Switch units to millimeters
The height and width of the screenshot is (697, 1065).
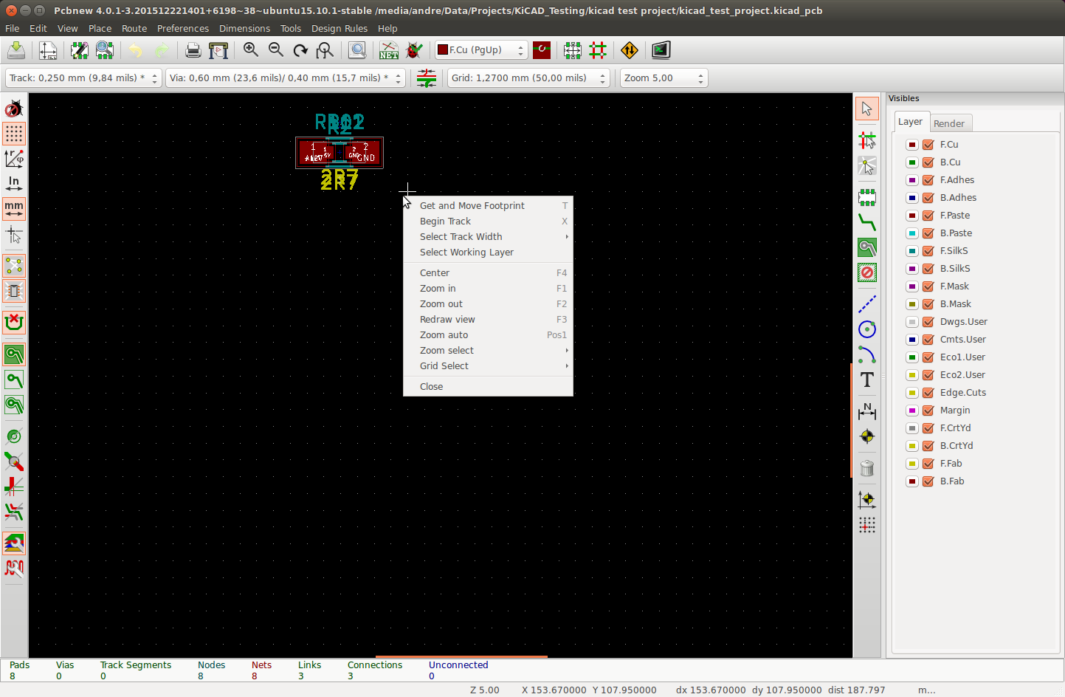[x=14, y=209]
